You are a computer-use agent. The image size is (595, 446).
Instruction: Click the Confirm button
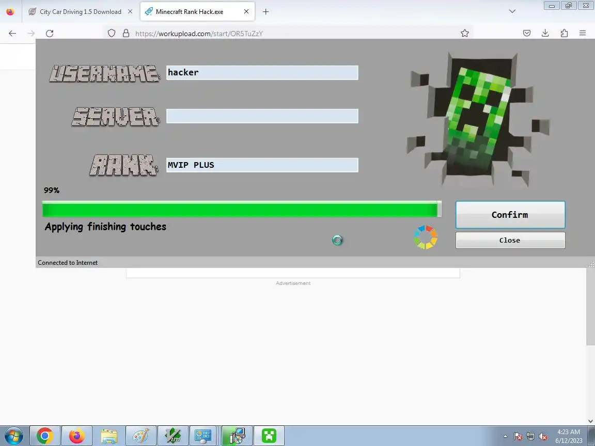click(510, 215)
